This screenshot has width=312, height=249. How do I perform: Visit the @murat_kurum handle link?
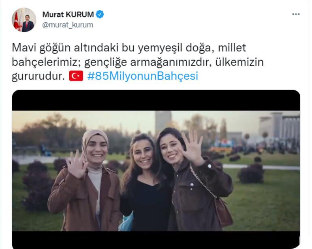point(68,25)
